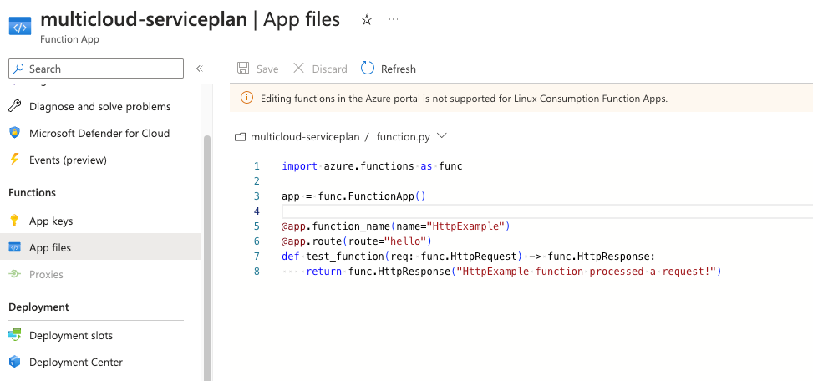Focus the sidebar Search field
Viewport: 813px width, 381px height.
(x=96, y=69)
